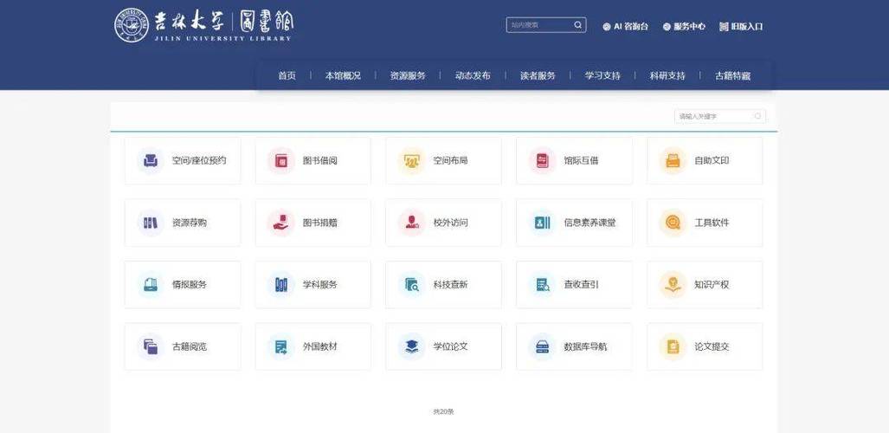889x433 pixels.
Task: Click the 外国教材 icon
Action: 281,346
